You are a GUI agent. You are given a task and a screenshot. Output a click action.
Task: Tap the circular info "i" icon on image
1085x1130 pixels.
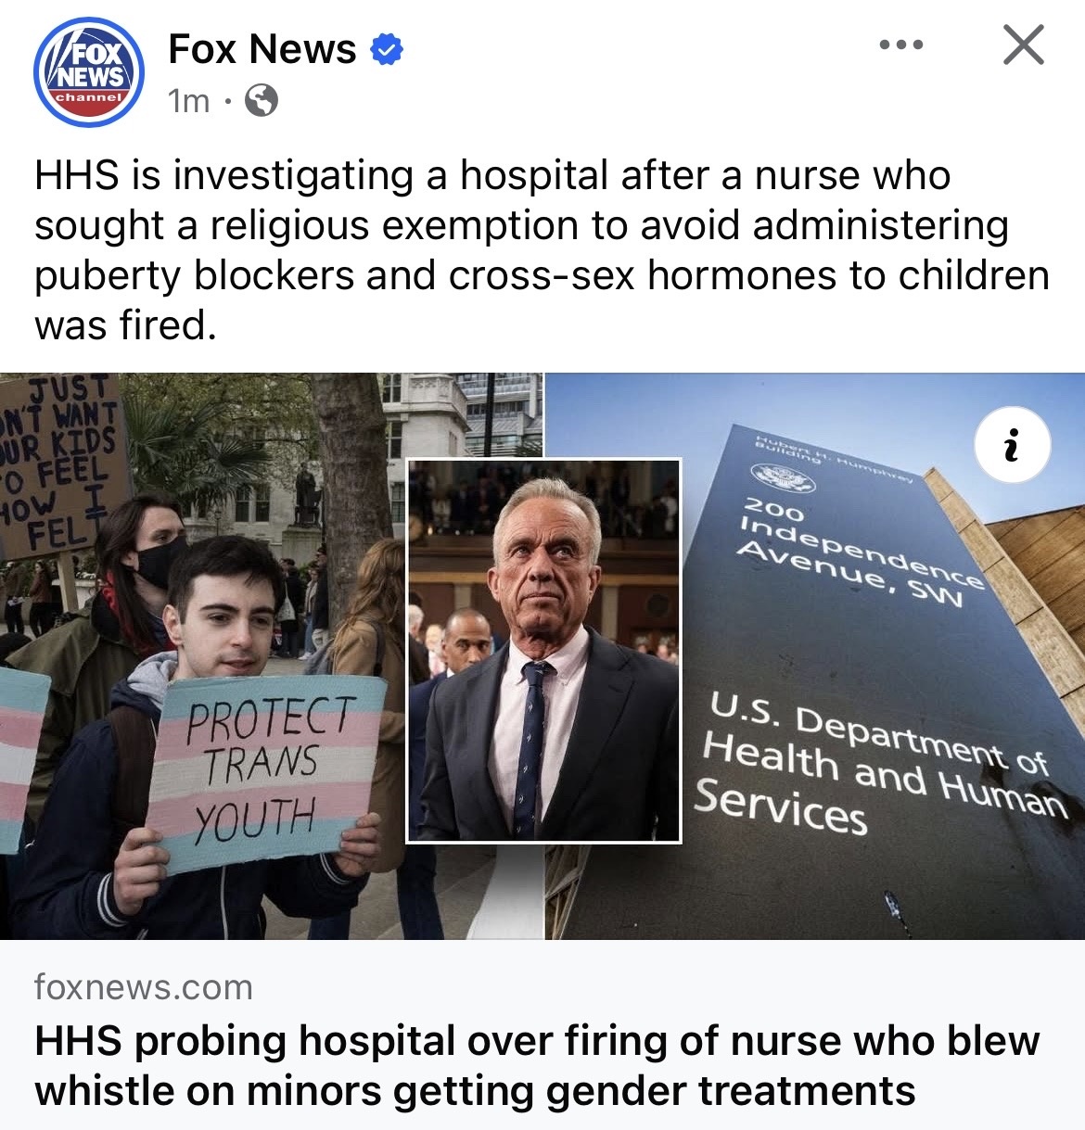(1013, 445)
